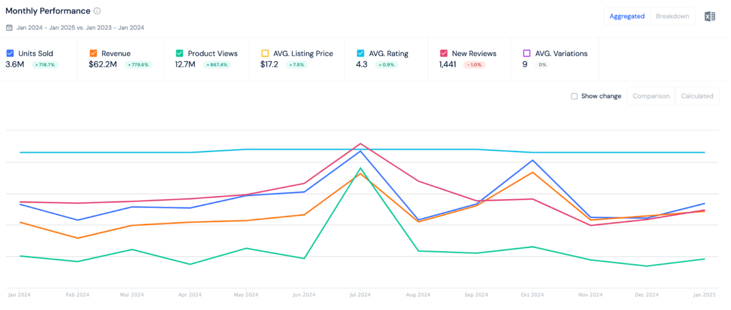The width and height of the screenshot is (731, 310).
Task: Disable the Revenue metric checkbox
Action: click(x=93, y=53)
